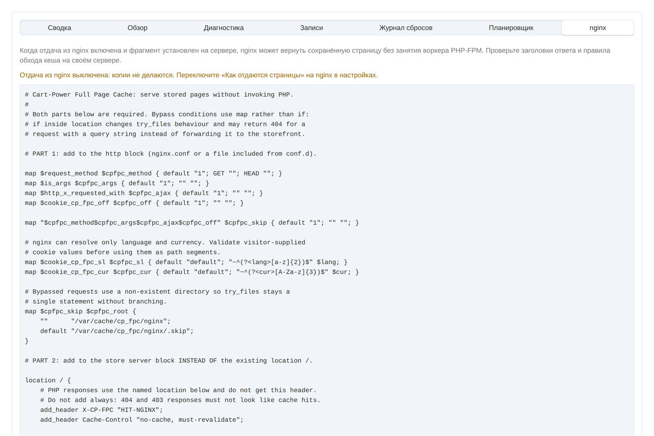Click the default path line ending '/.skip";'
This screenshot has height=436, width=654.
pyautogui.click(x=117, y=331)
